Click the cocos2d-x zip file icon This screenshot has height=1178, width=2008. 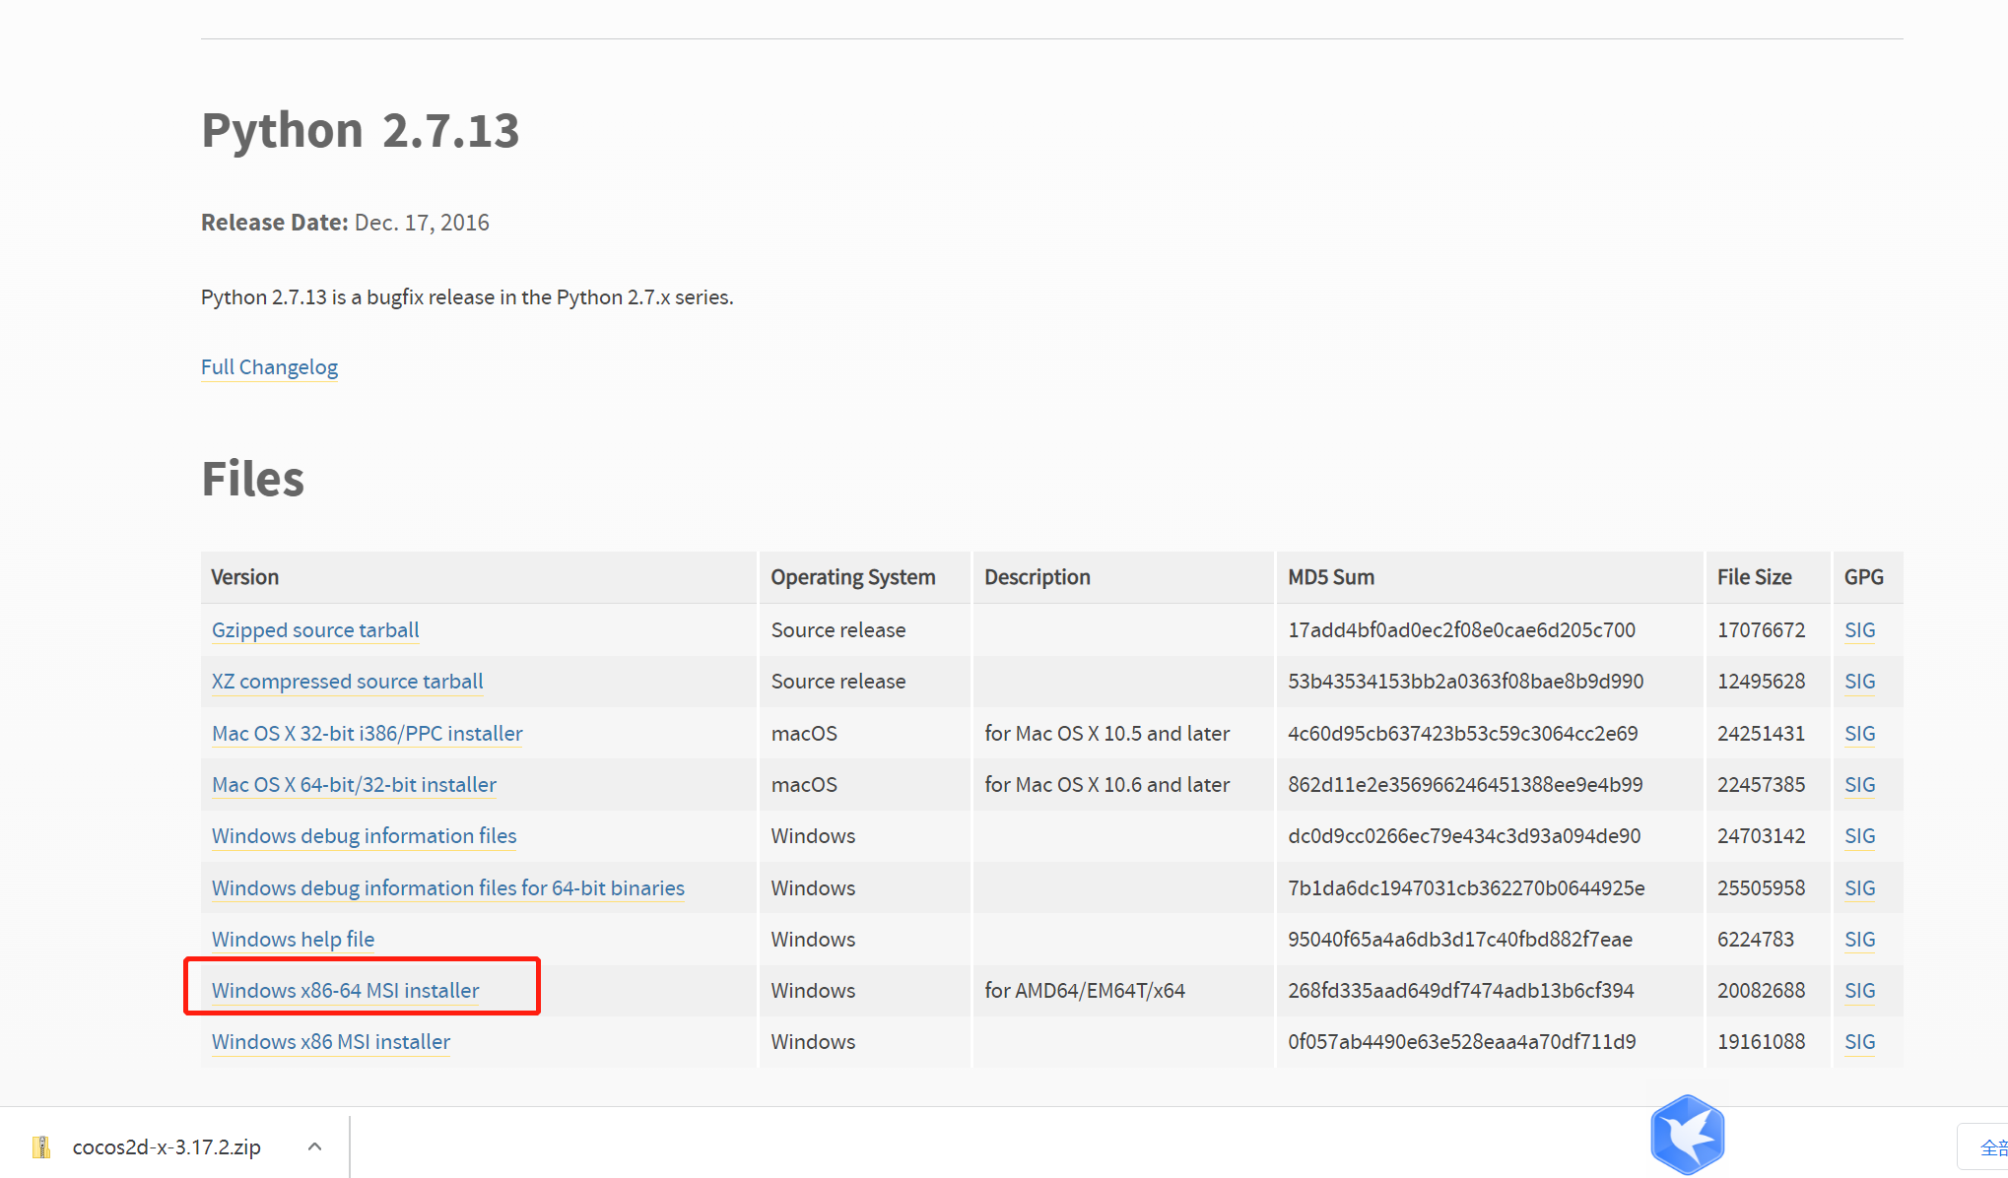pyautogui.click(x=41, y=1146)
